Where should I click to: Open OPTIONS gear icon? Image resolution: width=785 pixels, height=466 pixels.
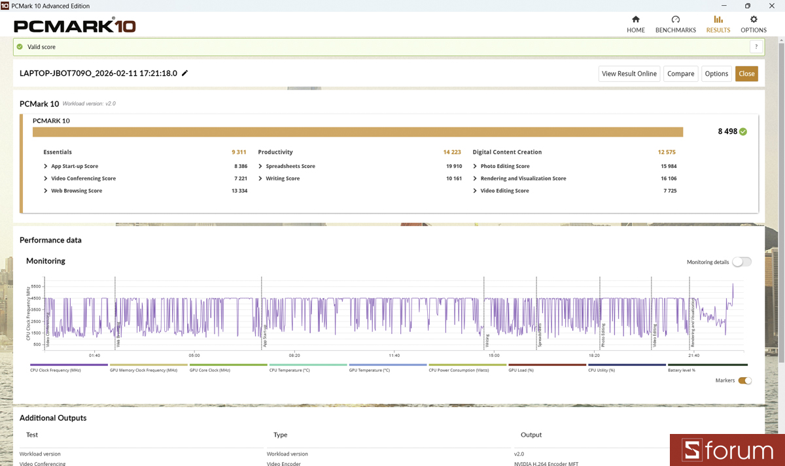point(753,20)
